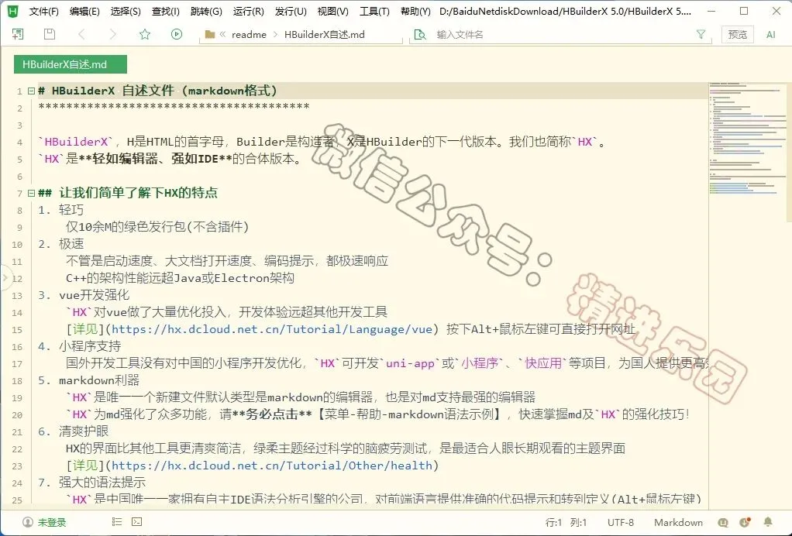The width and height of the screenshot is (792, 536).
Task: Click the asterisk separator line 2
Action: [174, 107]
